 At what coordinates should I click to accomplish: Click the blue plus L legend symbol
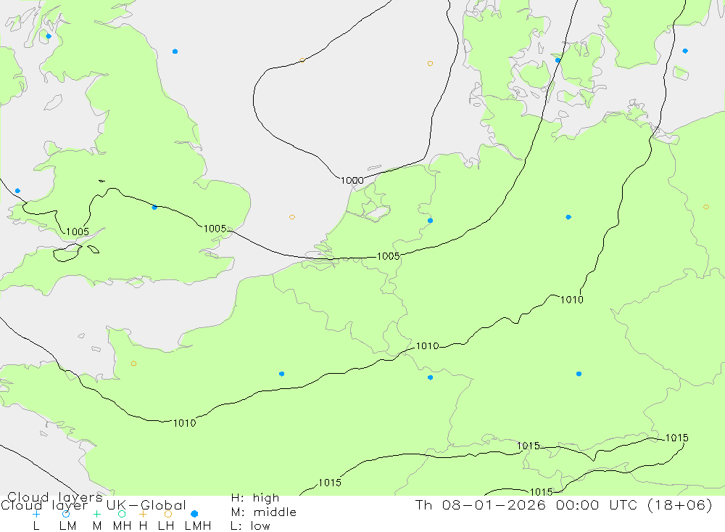36,514
